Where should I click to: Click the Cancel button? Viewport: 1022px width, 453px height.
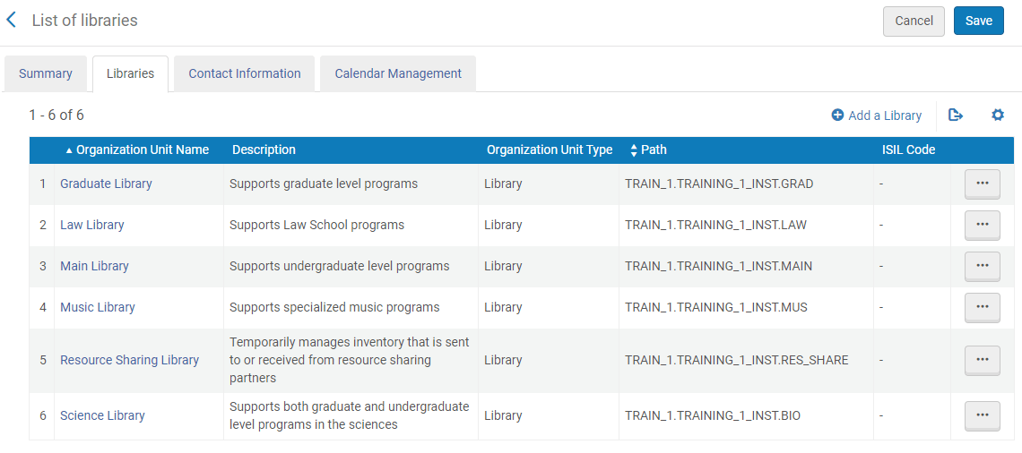click(914, 21)
